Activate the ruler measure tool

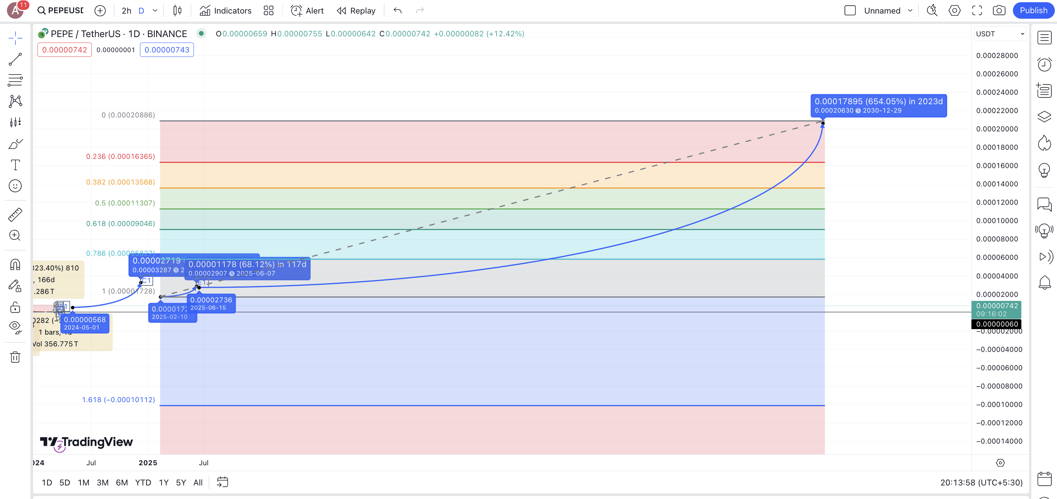tap(15, 214)
